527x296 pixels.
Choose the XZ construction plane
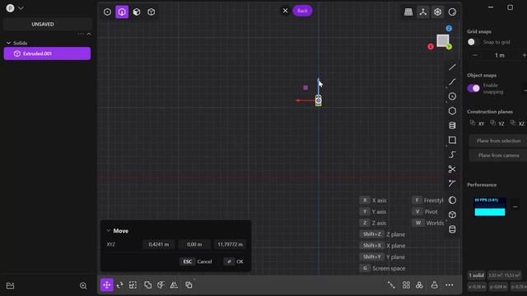(518, 123)
